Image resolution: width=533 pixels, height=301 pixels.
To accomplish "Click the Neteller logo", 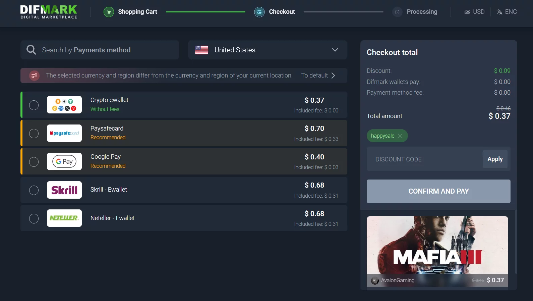I will point(64,218).
